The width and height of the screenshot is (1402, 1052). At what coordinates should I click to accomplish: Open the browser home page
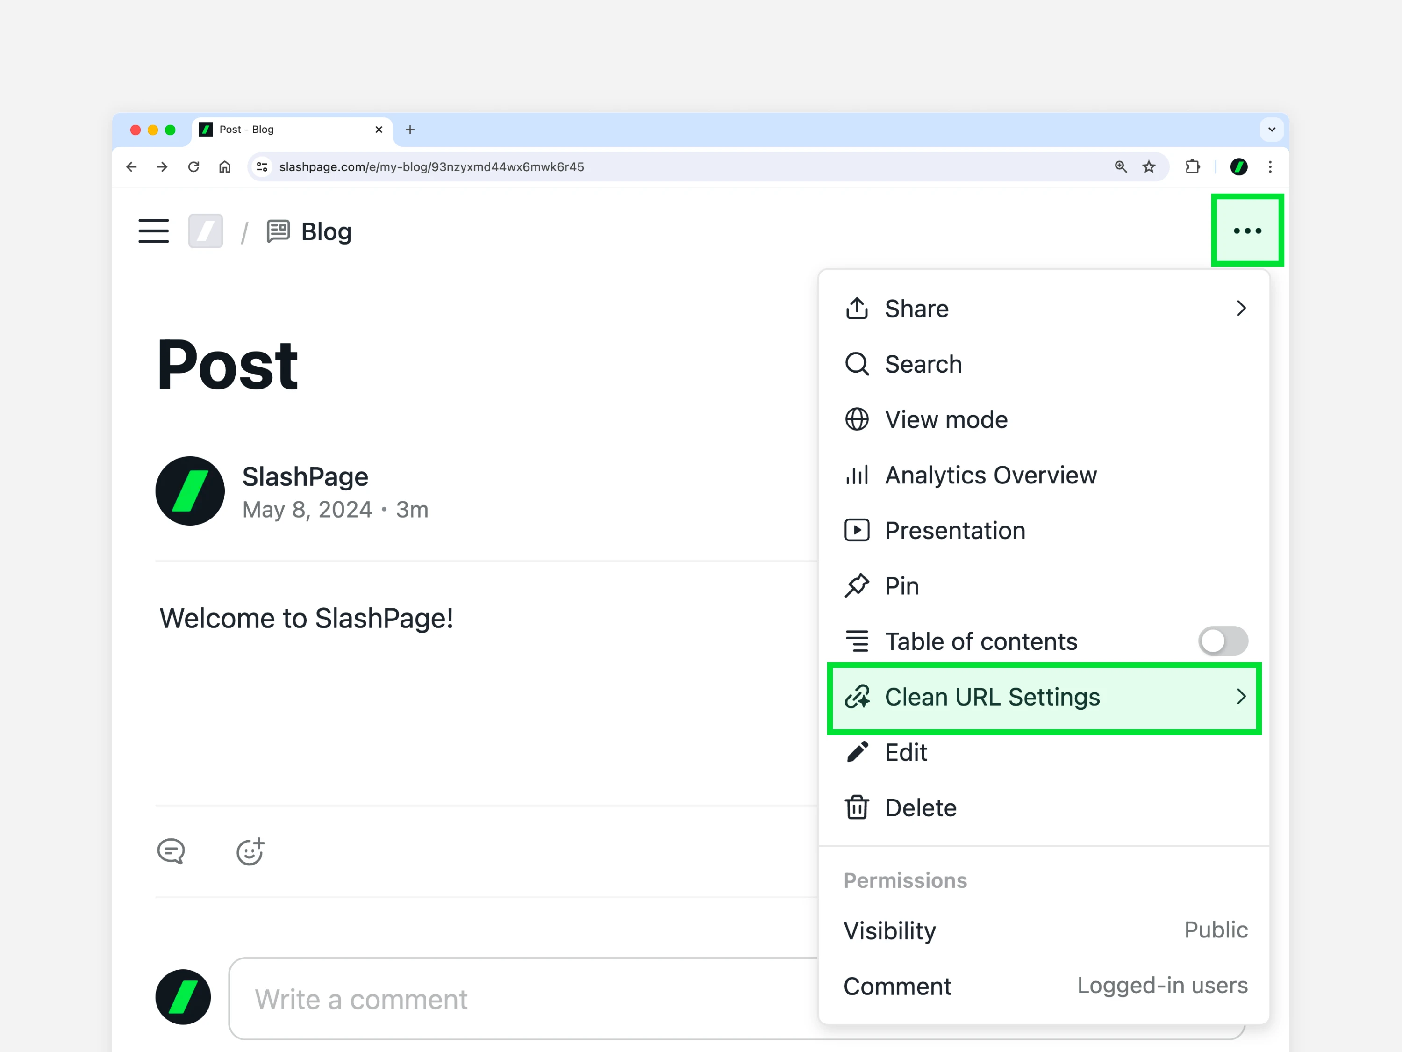pos(225,167)
